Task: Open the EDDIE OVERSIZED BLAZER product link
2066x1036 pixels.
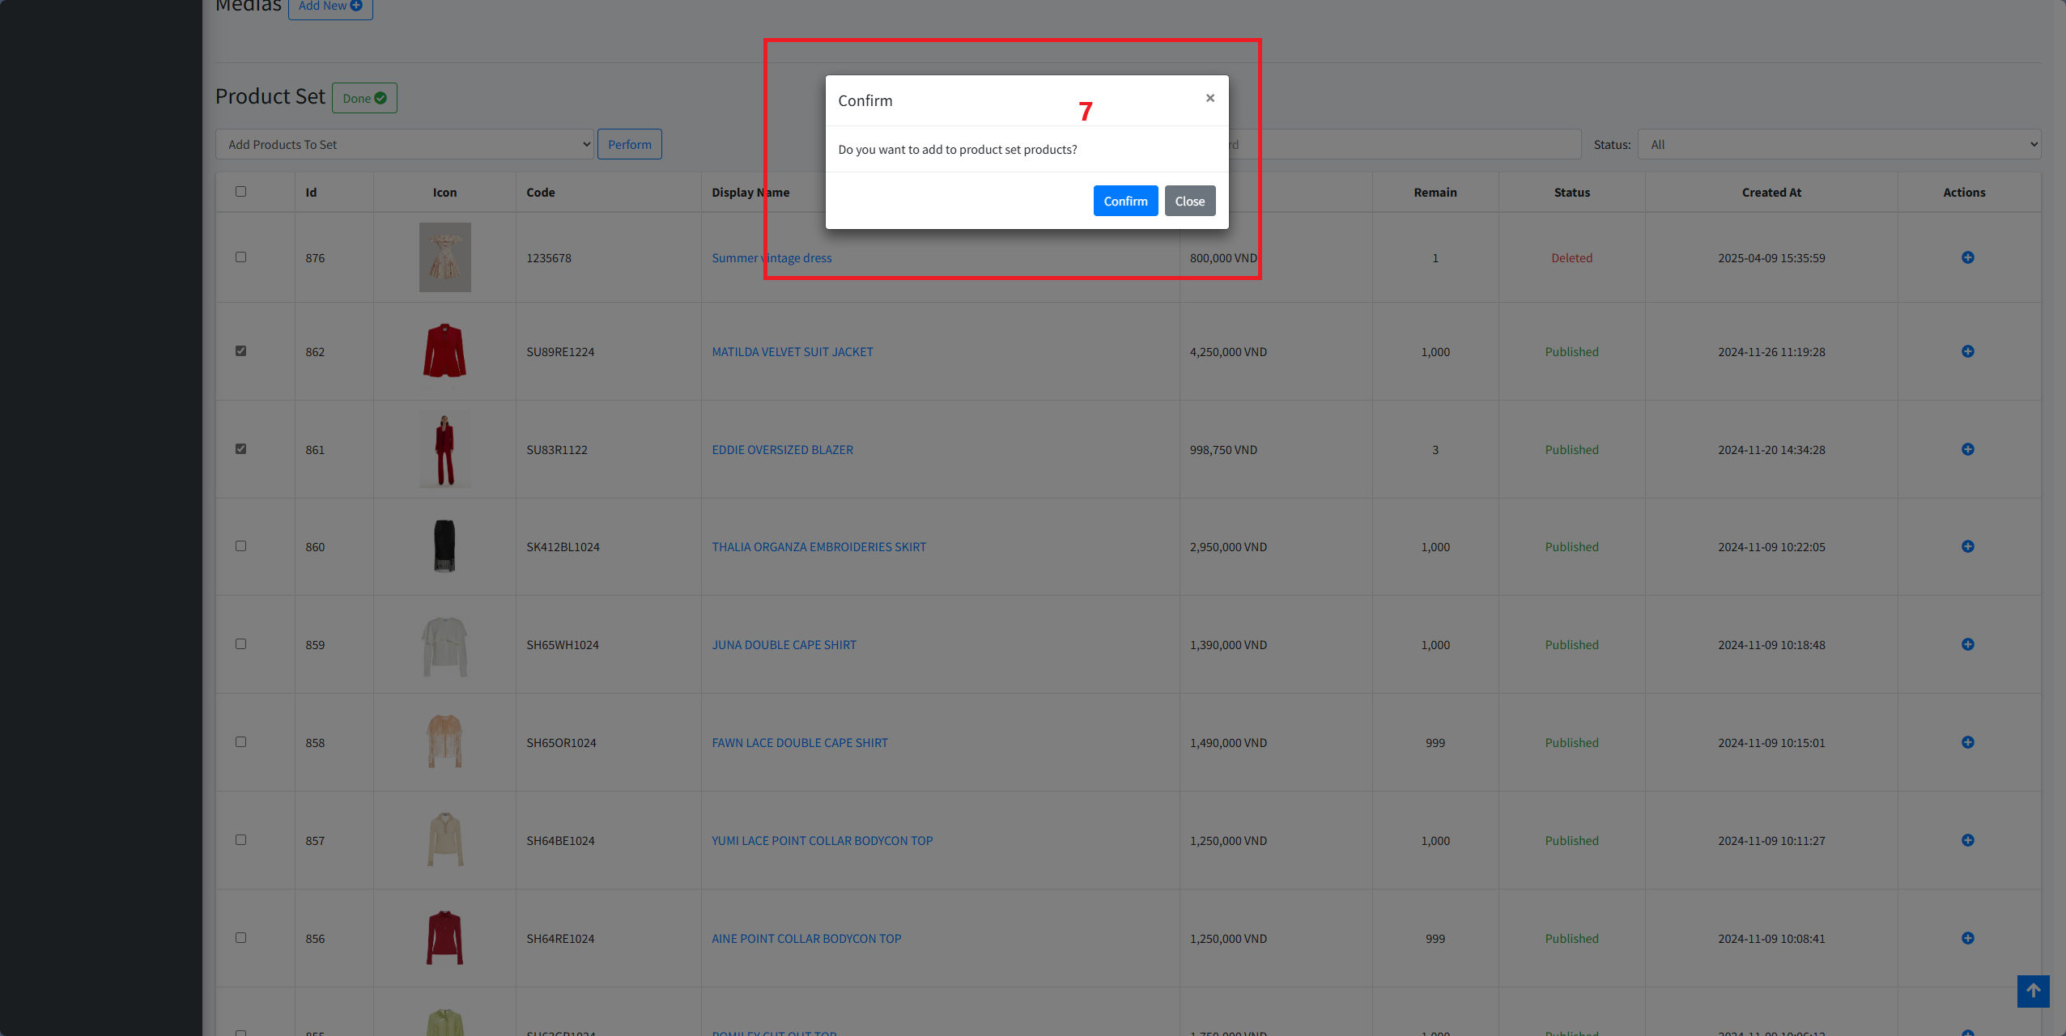Action: click(x=782, y=450)
